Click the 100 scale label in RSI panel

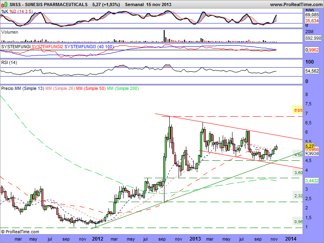tap(309, 62)
